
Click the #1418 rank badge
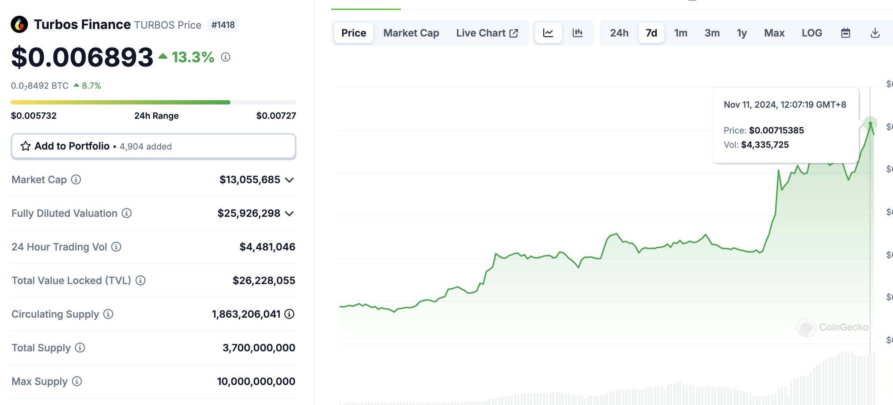point(223,25)
